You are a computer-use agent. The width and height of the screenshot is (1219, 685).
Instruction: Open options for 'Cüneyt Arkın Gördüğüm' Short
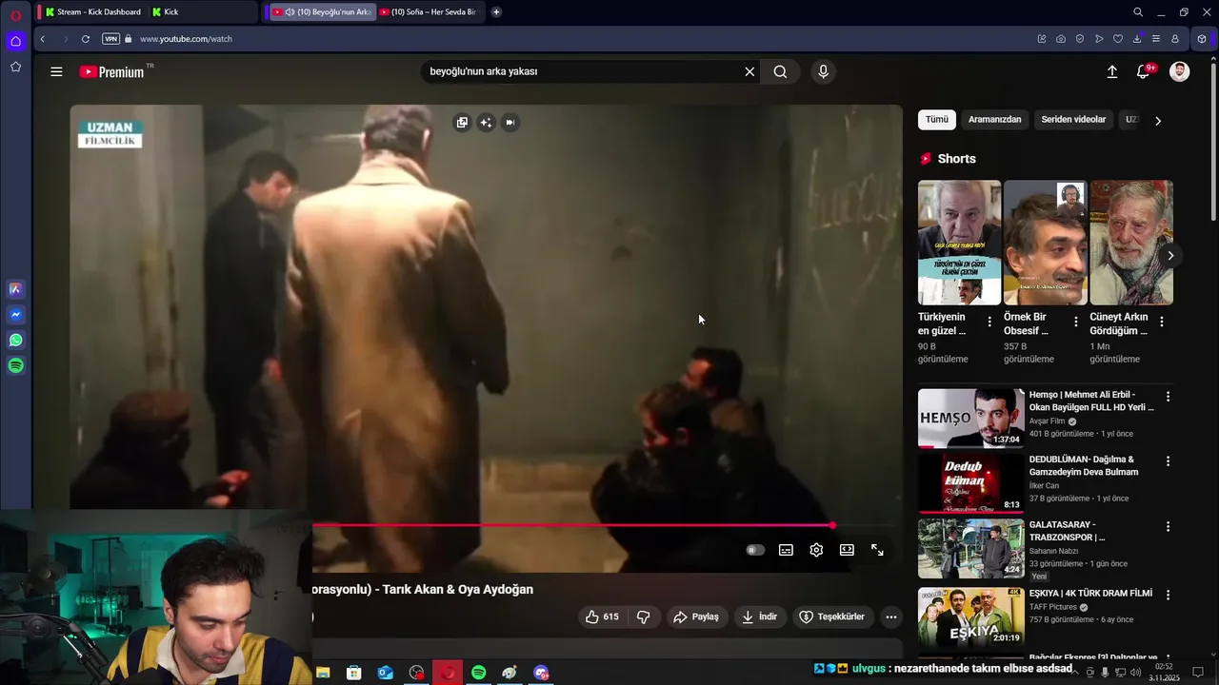[x=1161, y=322]
